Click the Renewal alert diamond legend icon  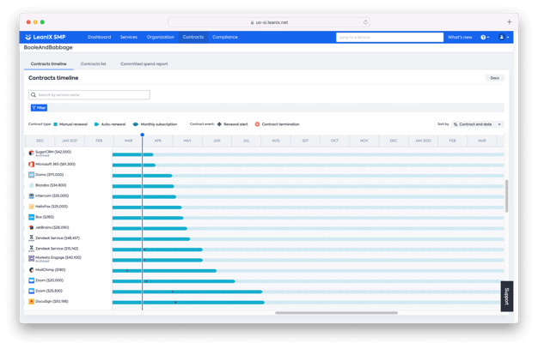219,124
